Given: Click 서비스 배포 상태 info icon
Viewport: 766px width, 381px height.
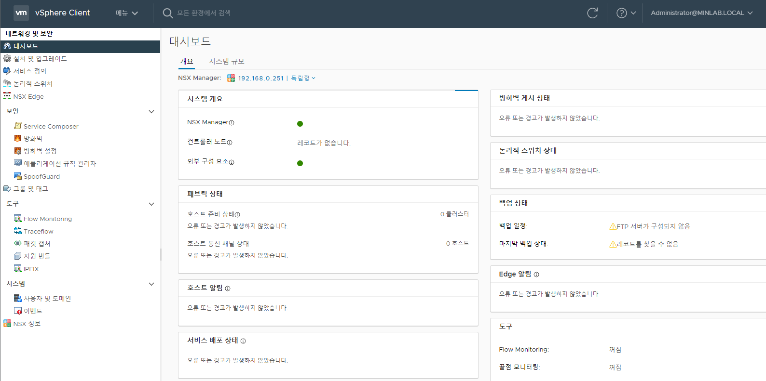Looking at the screenshot, I should 243,341.
